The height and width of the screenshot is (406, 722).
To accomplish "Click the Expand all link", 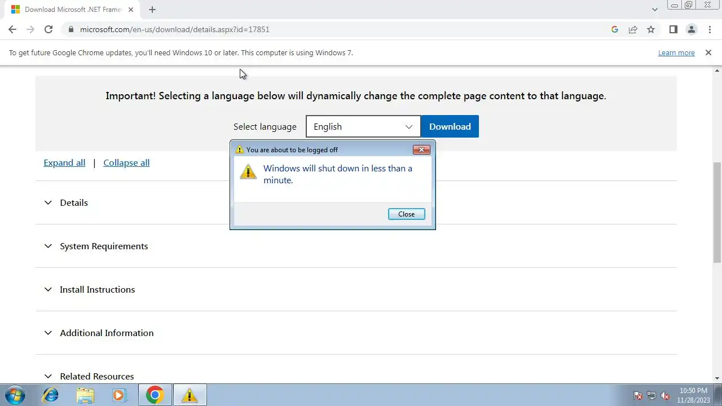I will [64, 162].
